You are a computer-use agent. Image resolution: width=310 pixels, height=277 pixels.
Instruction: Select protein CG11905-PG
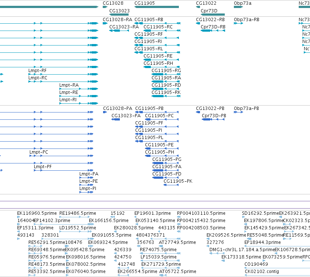(167, 159)
